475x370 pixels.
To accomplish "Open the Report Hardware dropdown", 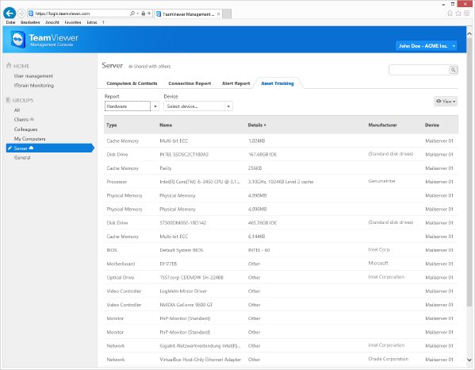I will [132, 106].
